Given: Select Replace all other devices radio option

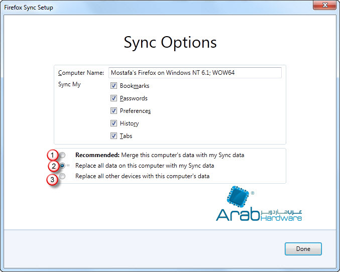Looking at the screenshot, I should (x=62, y=176).
